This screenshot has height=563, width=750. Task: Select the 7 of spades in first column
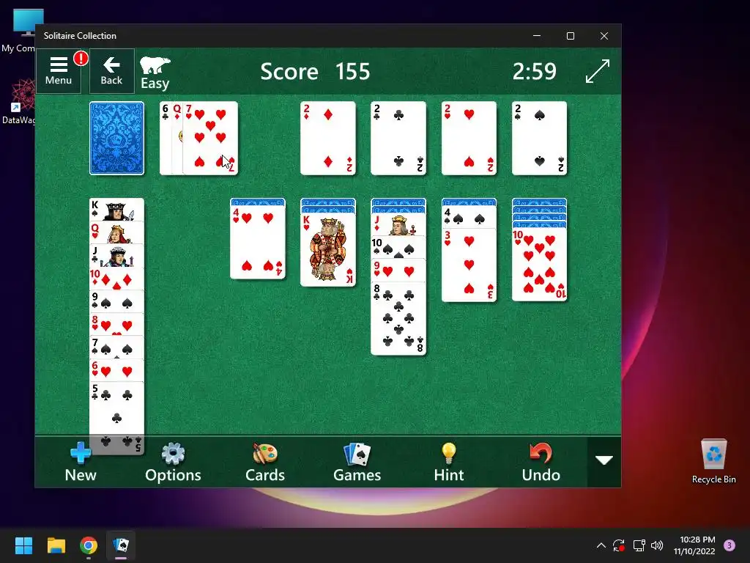point(116,347)
